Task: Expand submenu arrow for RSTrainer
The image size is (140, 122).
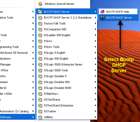Action: pos(96,111)
